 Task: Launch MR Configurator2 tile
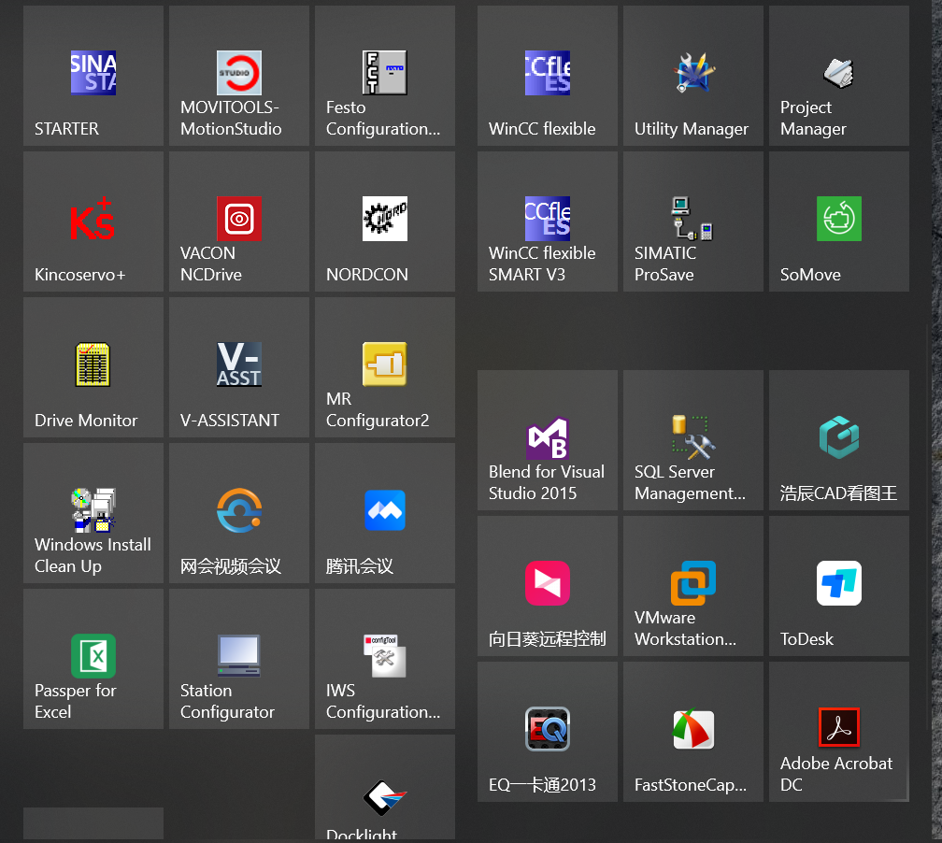click(x=385, y=367)
